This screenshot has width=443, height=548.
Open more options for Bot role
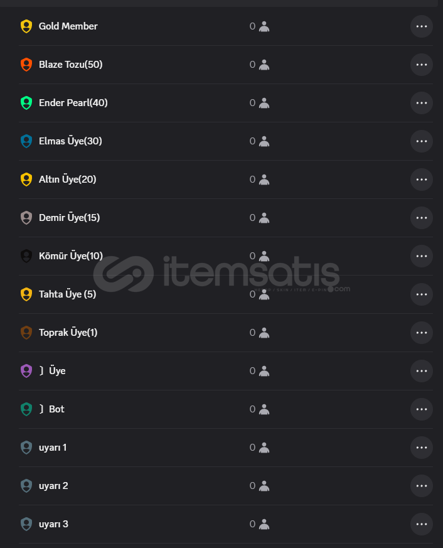coord(422,409)
